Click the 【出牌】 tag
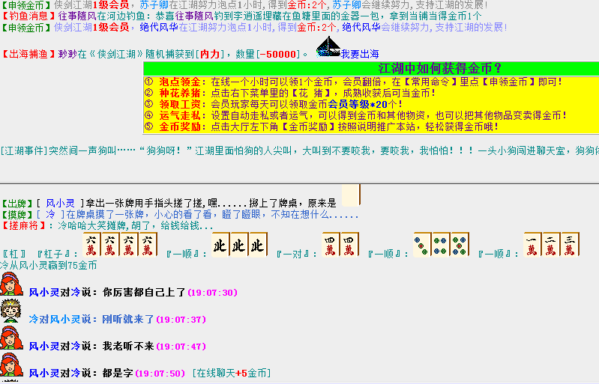 coord(17,204)
